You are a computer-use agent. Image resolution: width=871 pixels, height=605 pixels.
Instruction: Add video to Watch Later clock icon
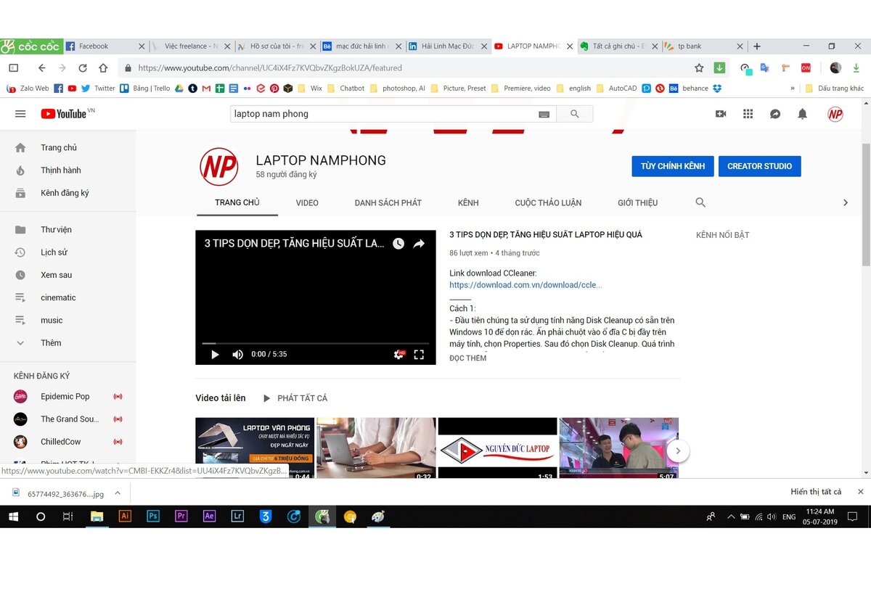[398, 244]
